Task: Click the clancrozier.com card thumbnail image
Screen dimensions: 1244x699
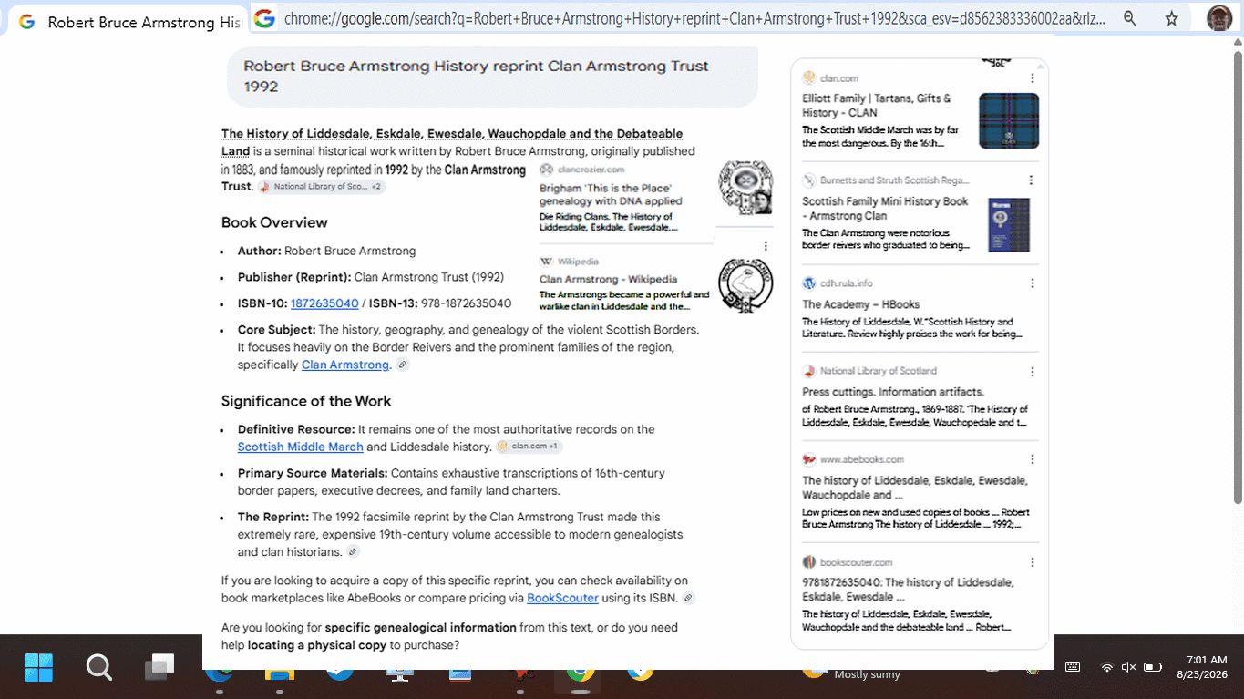Action: pos(745,187)
